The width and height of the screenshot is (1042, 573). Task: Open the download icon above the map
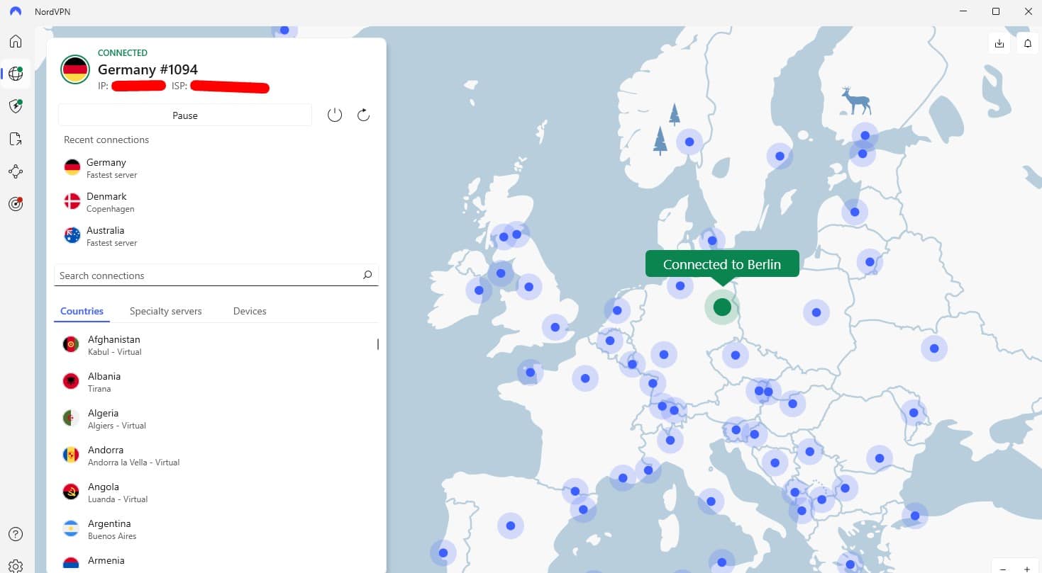pyautogui.click(x=999, y=43)
